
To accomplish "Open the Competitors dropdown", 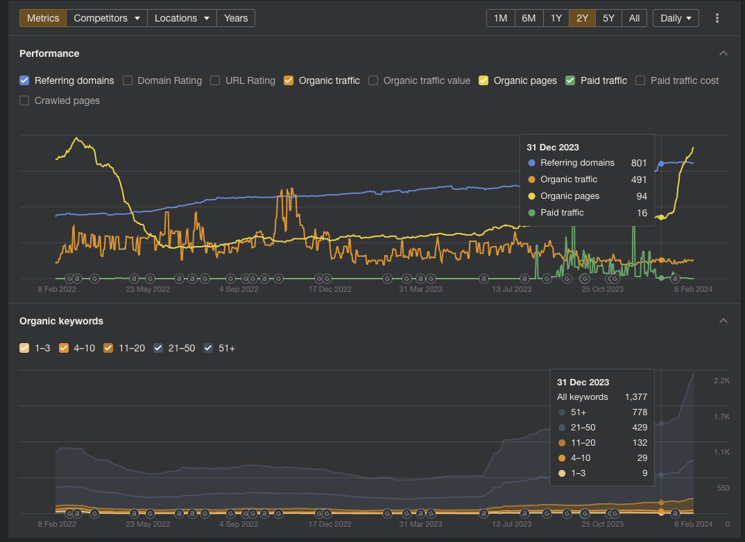I will [x=107, y=18].
